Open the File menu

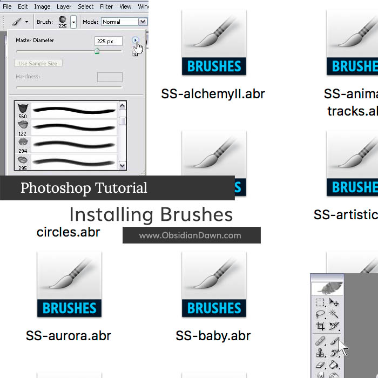coord(7,6)
